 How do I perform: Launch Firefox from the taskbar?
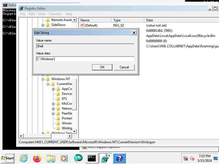click(x=37, y=158)
